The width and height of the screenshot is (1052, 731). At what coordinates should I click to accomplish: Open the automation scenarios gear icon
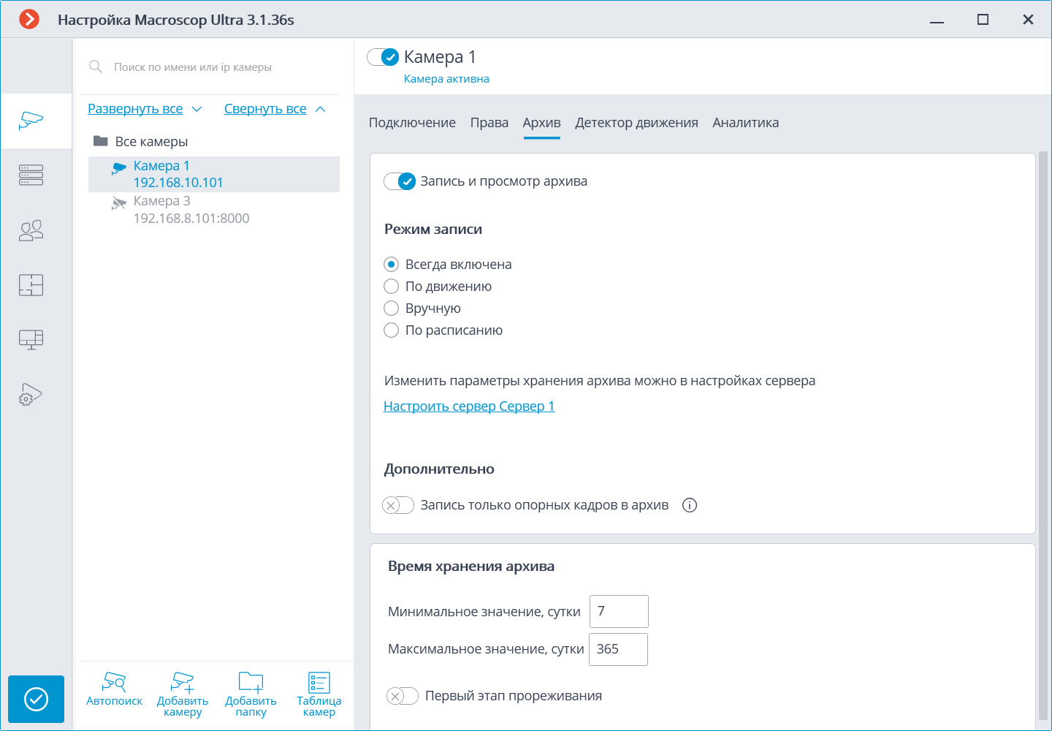point(31,394)
